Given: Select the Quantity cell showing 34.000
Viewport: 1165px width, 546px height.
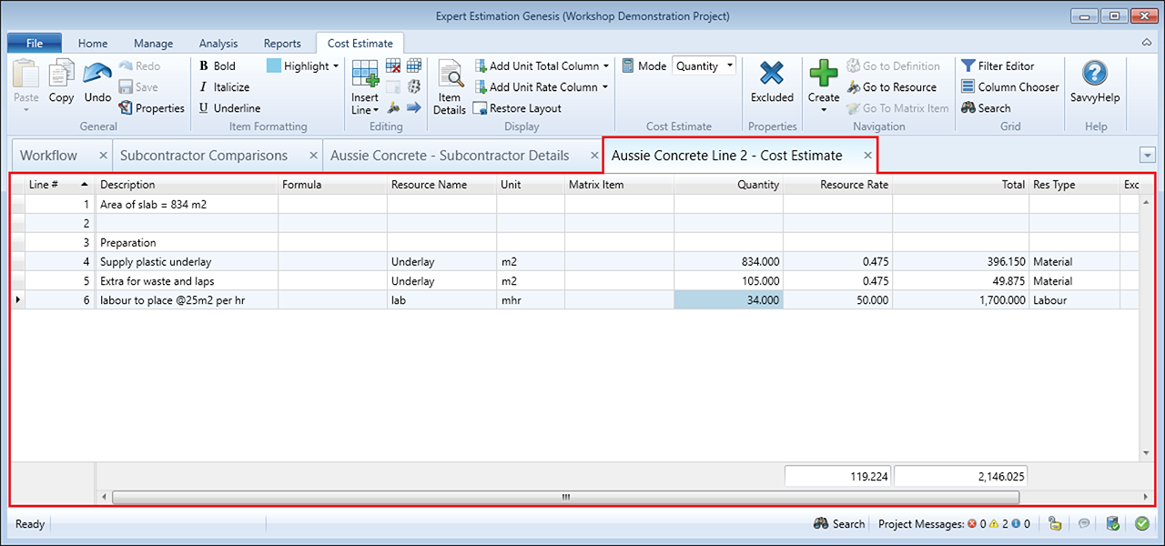Looking at the screenshot, I should tap(728, 299).
